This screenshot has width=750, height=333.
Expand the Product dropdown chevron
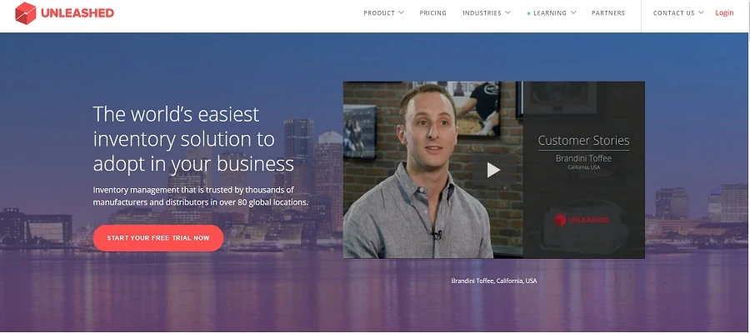(x=401, y=12)
